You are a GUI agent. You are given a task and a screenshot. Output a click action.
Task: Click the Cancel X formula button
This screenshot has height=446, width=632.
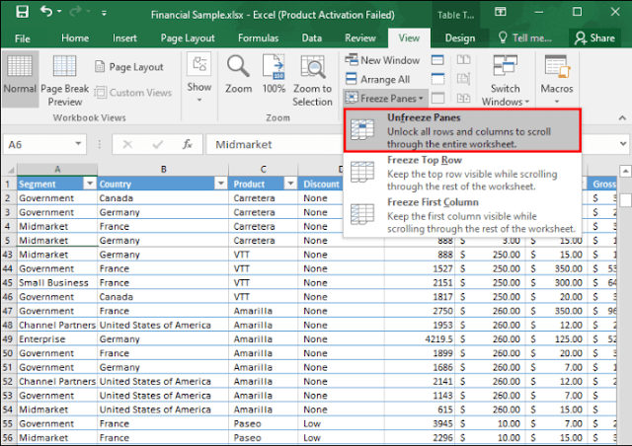click(127, 144)
